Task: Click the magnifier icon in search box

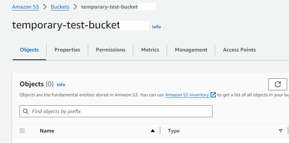Action: tap(26, 111)
